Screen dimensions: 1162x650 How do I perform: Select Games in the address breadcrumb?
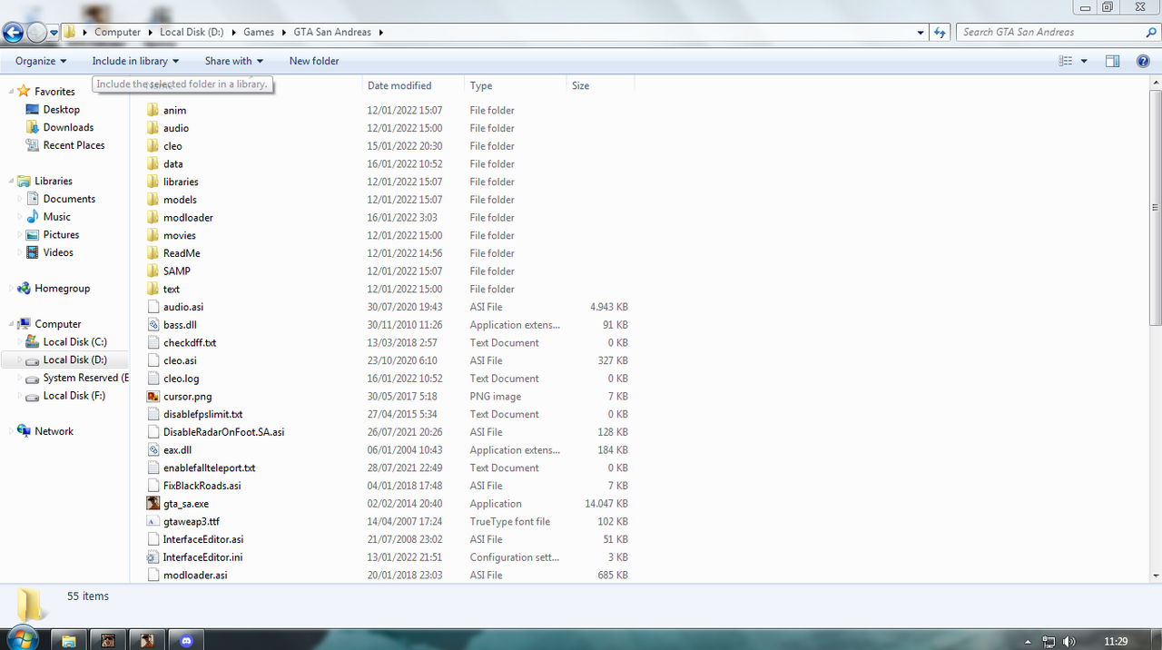(x=259, y=32)
